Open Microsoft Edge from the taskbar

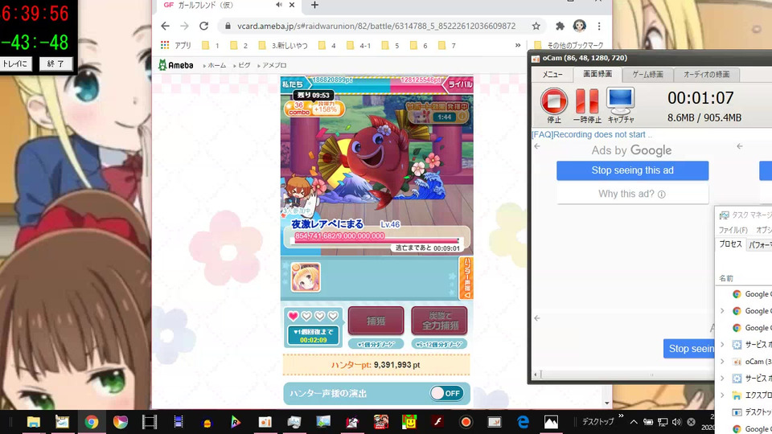pyautogui.click(x=523, y=422)
